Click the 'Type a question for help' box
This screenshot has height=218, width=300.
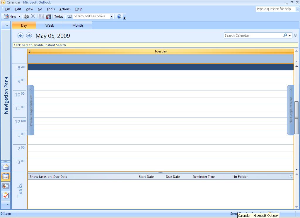275,9
